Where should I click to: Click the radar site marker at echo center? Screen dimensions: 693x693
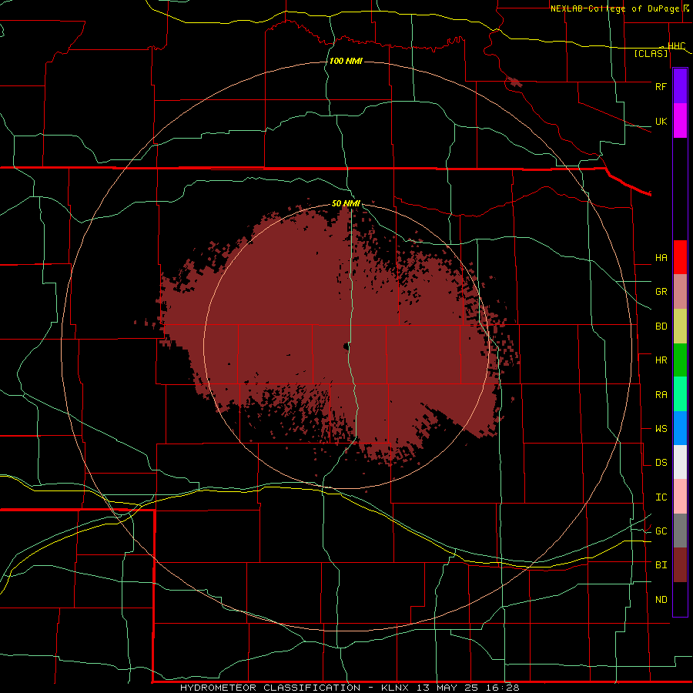pos(346,346)
